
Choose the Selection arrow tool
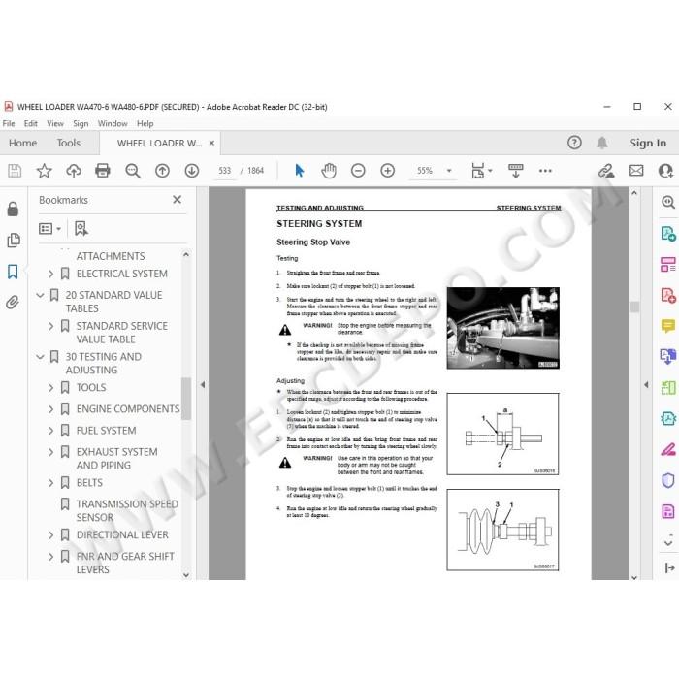coord(299,171)
